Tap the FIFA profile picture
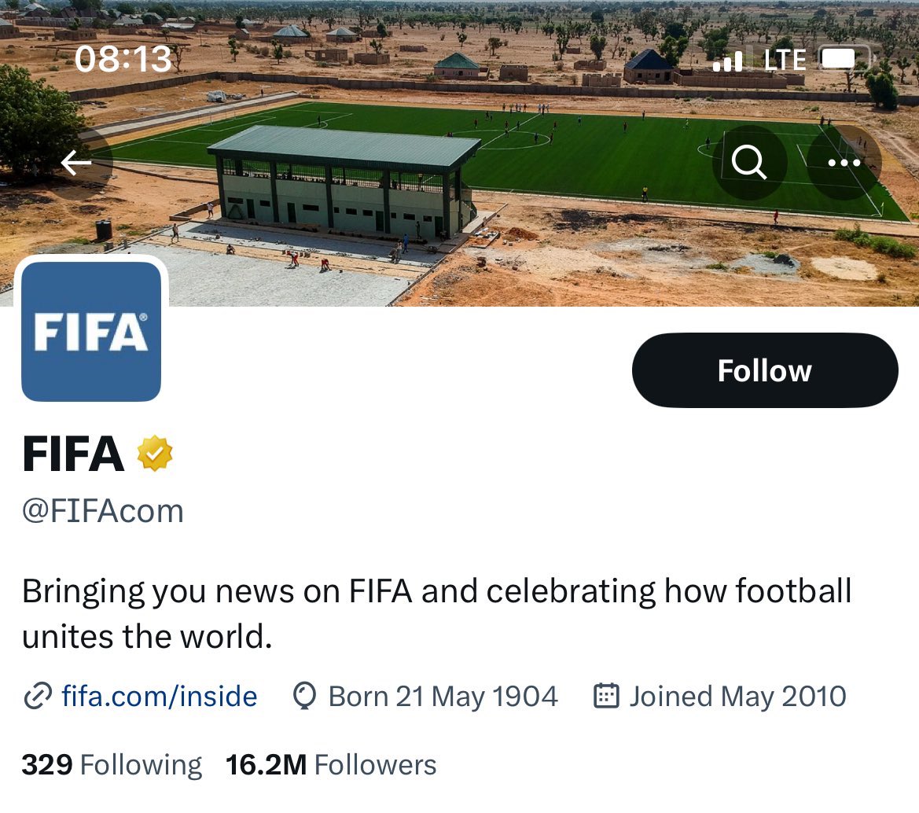The height and width of the screenshot is (813, 919). pyautogui.click(x=91, y=332)
